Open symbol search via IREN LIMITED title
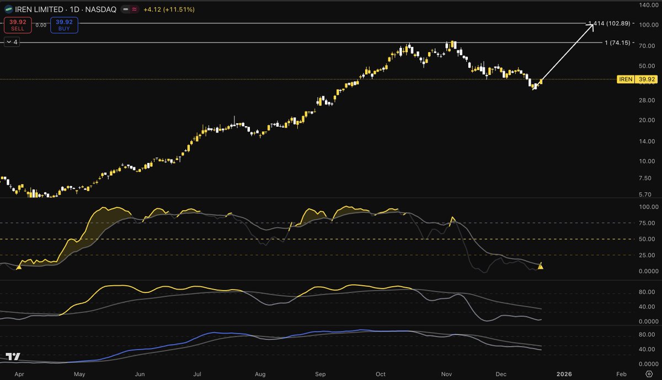Viewport: 662px width, 380px height. (40, 9)
